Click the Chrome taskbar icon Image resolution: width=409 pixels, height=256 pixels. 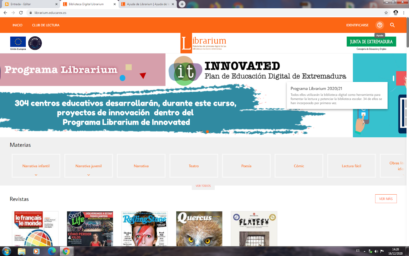[66, 251]
